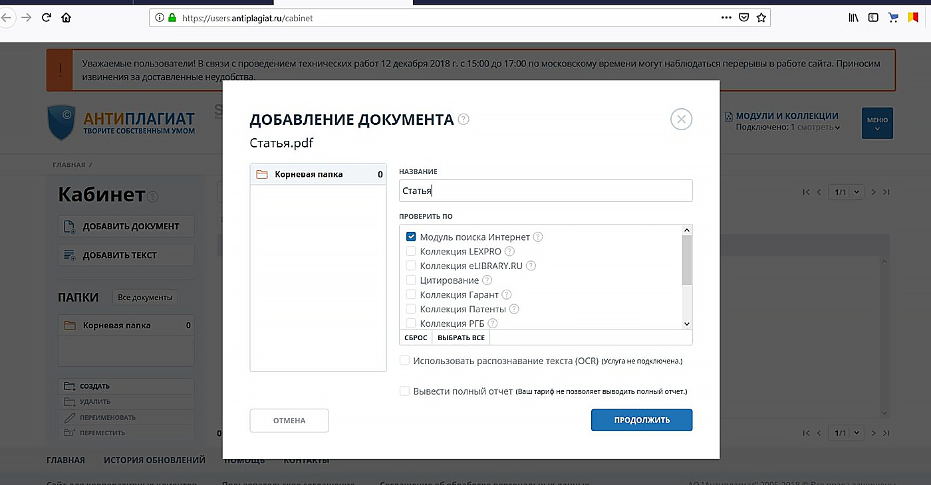931x485 pixels.
Task: Click the help icon next to ДОБАВЛЕНИЕ ДОКУМЕНТА
Action: pyautogui.click(x=464, y=120)
